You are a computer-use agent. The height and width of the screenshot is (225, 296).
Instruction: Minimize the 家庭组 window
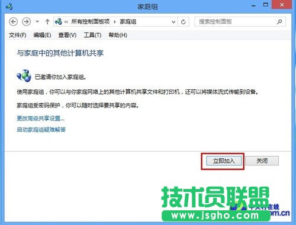click(x=253, y=6)
